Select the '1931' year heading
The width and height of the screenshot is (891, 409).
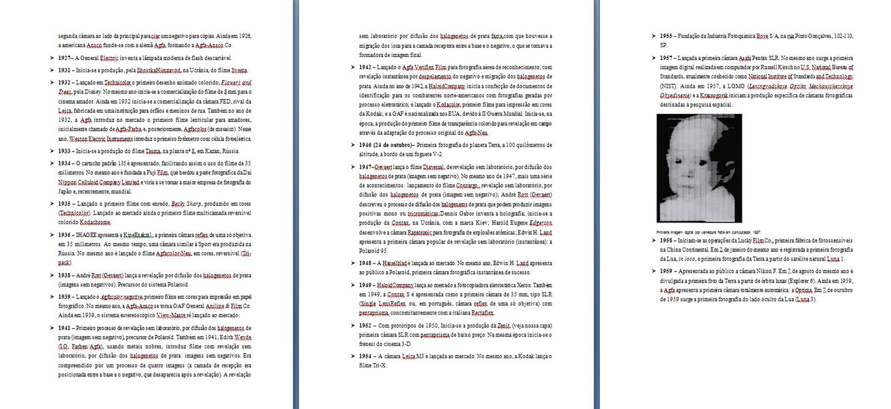(x=64, y=70)
